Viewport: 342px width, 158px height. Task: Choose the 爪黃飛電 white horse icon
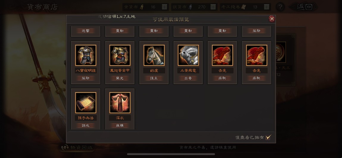pos(188,55)
